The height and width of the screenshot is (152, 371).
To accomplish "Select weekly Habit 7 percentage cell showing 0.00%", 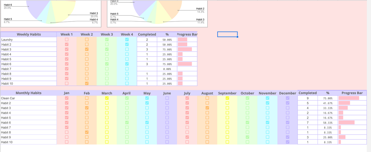I will pyautogui.click(x=167, y=69).
